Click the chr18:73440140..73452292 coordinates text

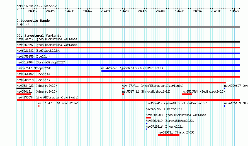37,6
